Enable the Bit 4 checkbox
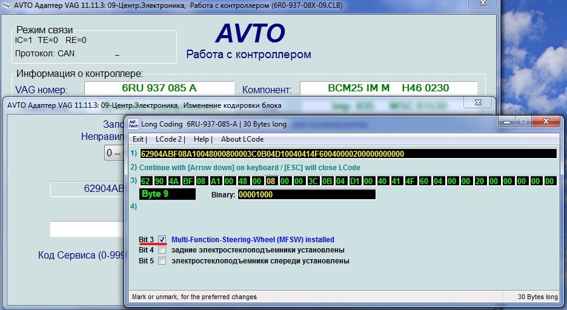Viewport: 567px width, 310px height. click(162, 250)
